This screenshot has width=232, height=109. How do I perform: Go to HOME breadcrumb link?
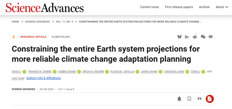click(15, 22)
